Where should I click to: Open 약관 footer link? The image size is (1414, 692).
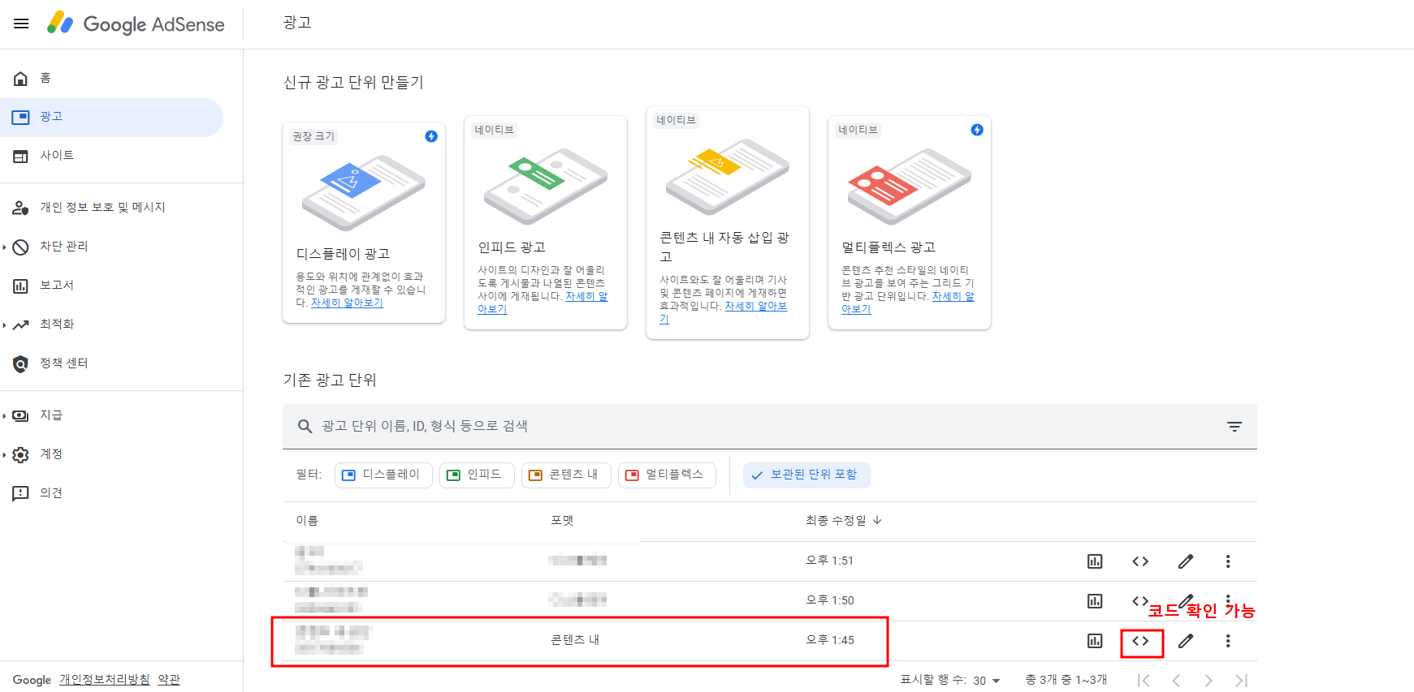169,680
